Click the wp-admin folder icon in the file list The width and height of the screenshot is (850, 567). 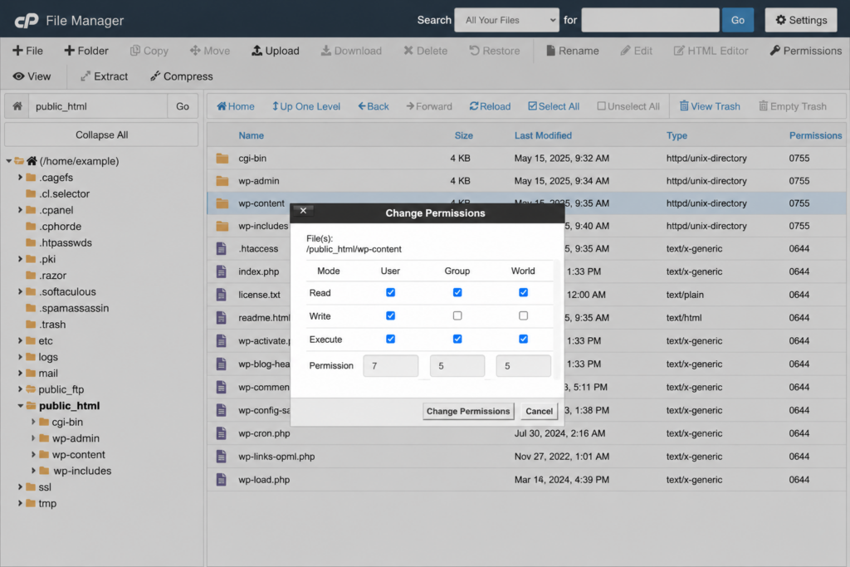point(222,180)
